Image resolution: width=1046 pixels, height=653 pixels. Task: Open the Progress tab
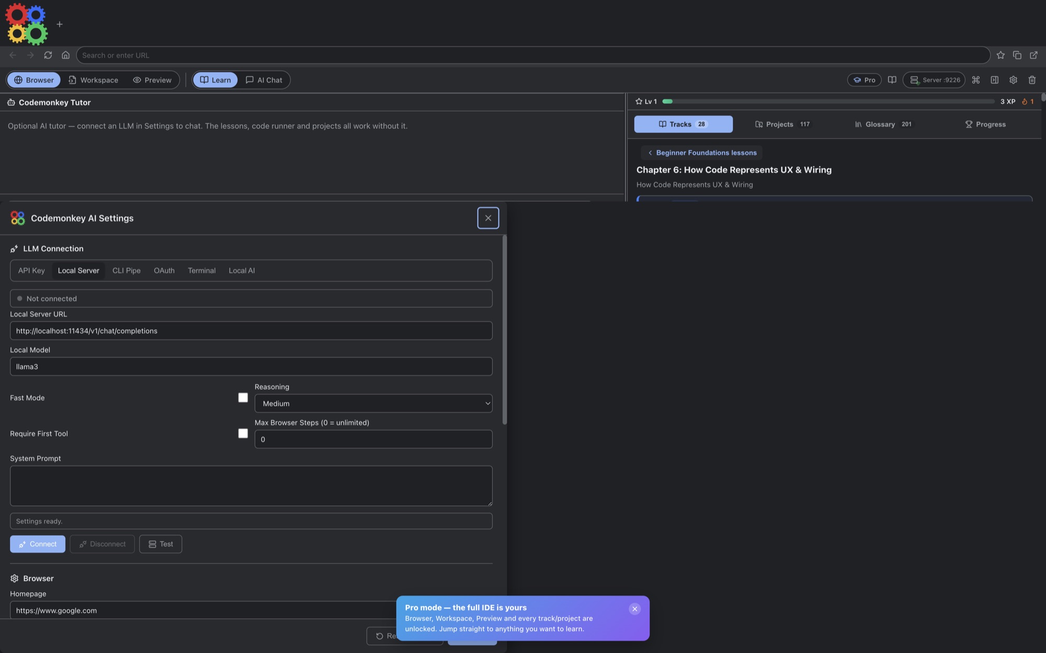click(x=985, y=124)
